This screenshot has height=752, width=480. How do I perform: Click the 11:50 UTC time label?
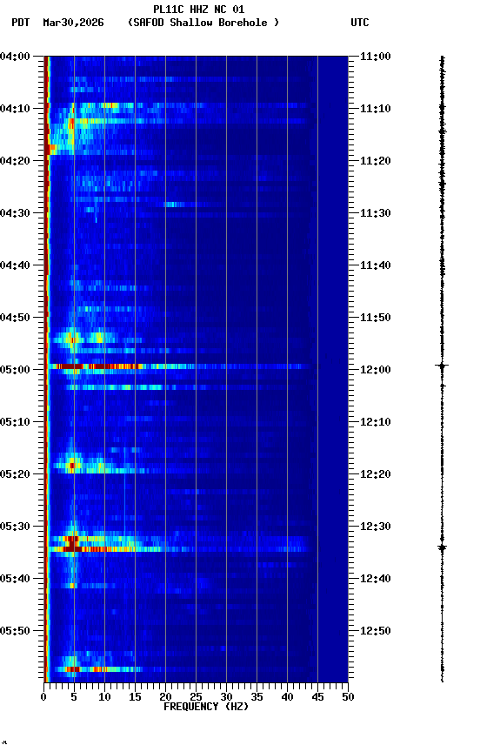(376, 318)
